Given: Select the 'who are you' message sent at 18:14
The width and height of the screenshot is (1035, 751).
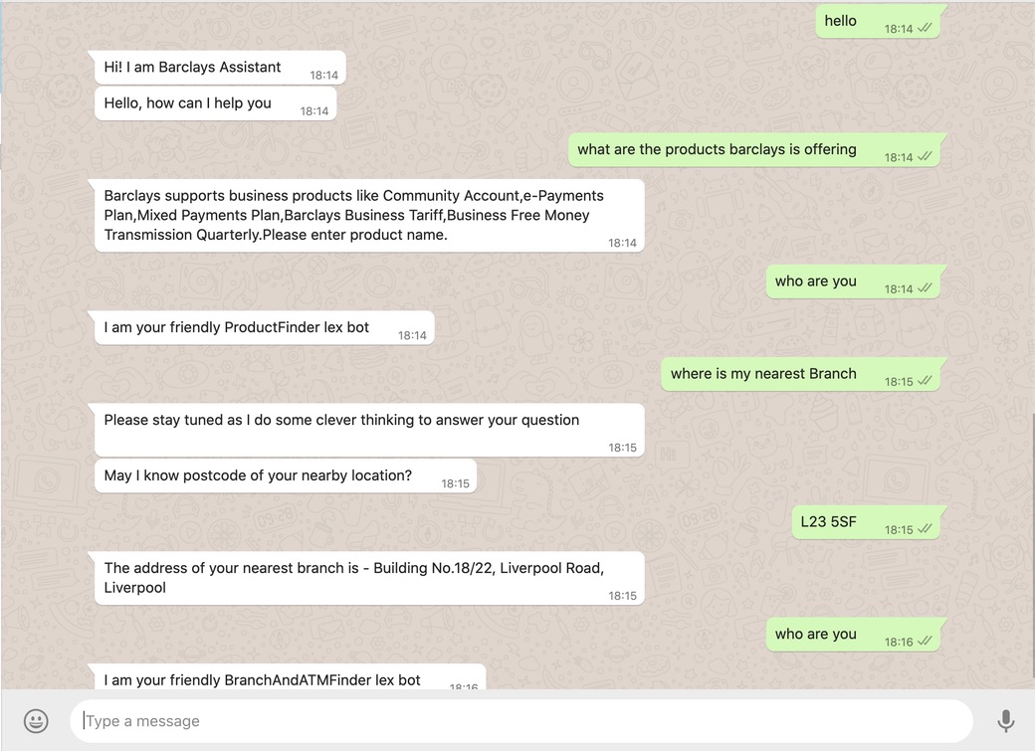Looking at the screenshot, I should 856,282.
